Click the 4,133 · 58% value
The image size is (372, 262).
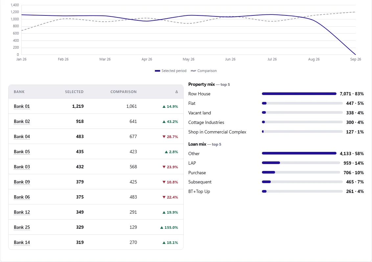point(352,154)
